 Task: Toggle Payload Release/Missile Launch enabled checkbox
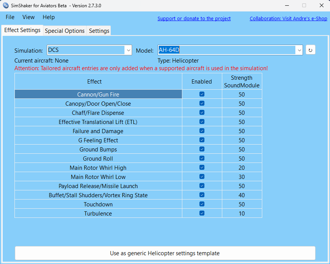point(202,185)
